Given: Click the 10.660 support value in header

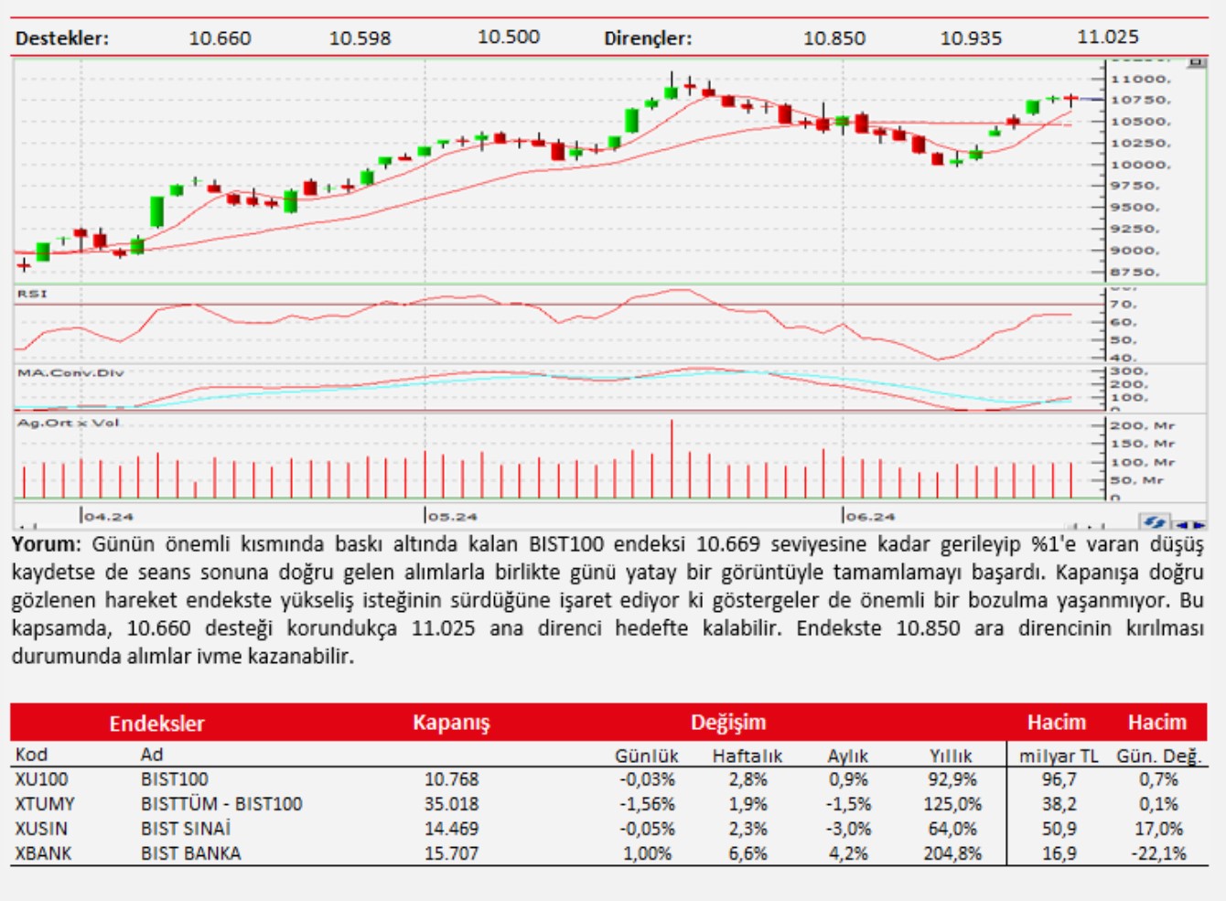Looking at the screenshot, I should pyautogui.click(x=220, y=38).
